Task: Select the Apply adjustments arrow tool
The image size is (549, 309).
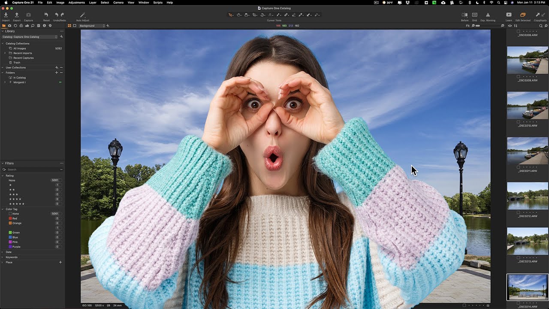Action: [x=309, y=15]
